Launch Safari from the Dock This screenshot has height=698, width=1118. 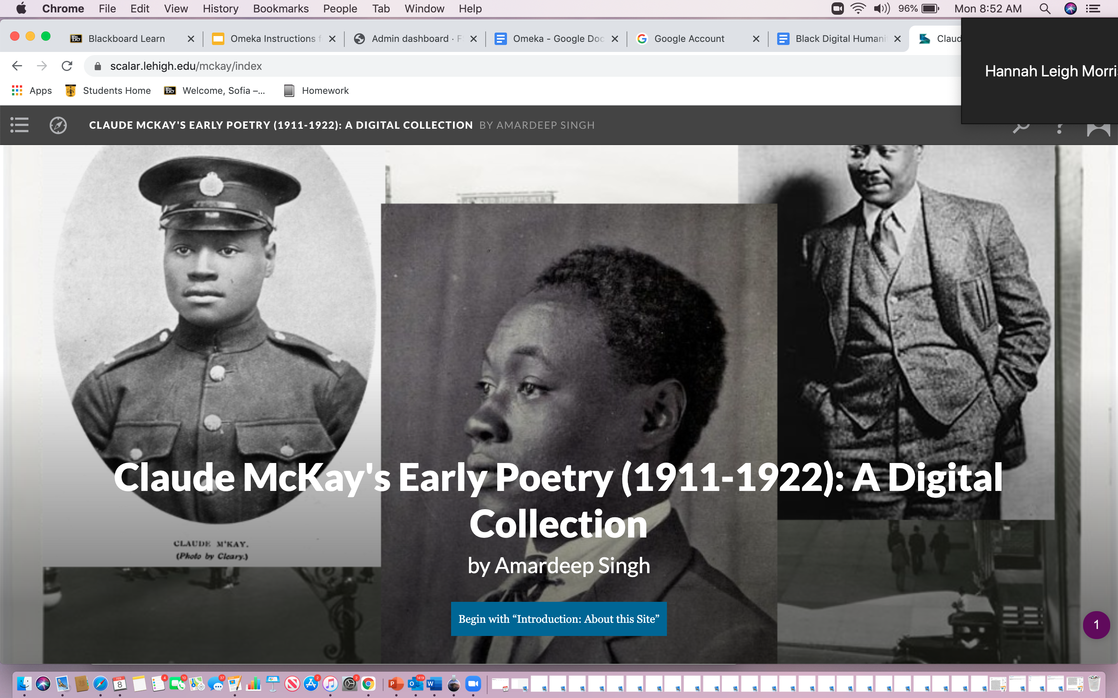(x=100, y=684)
